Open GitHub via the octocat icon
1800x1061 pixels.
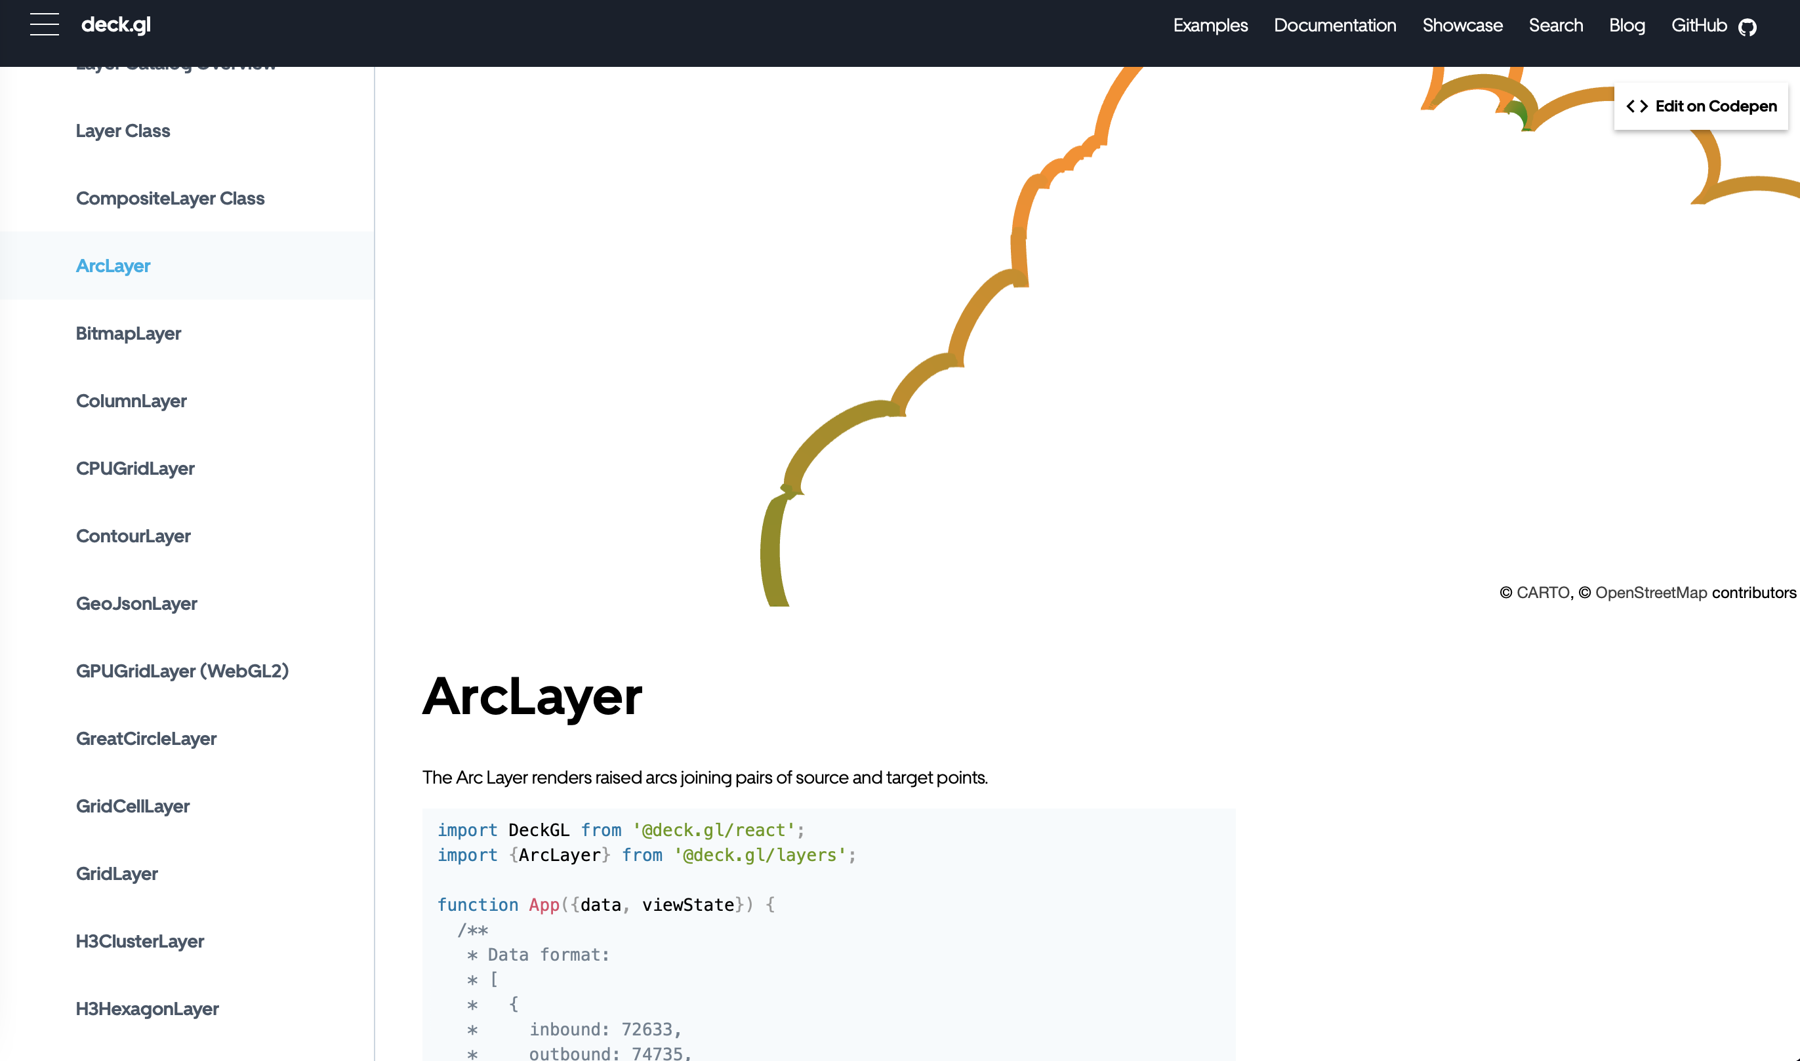1749,26
